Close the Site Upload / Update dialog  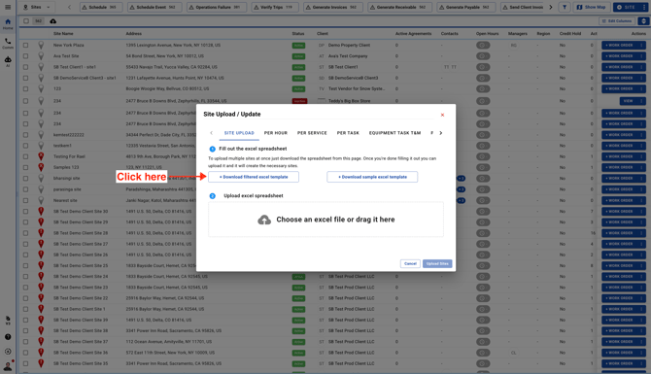coord(442,115)
